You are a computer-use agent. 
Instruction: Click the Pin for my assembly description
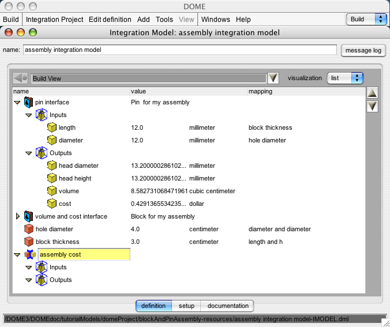coord(160,102)
